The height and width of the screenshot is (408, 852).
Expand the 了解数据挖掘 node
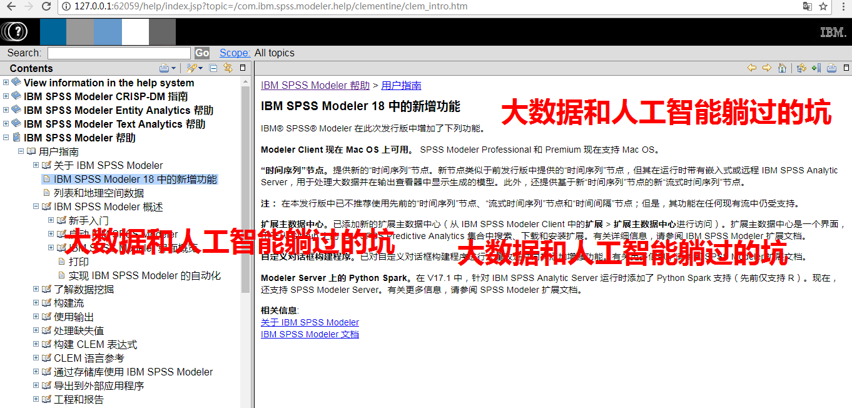coord(36,289)
